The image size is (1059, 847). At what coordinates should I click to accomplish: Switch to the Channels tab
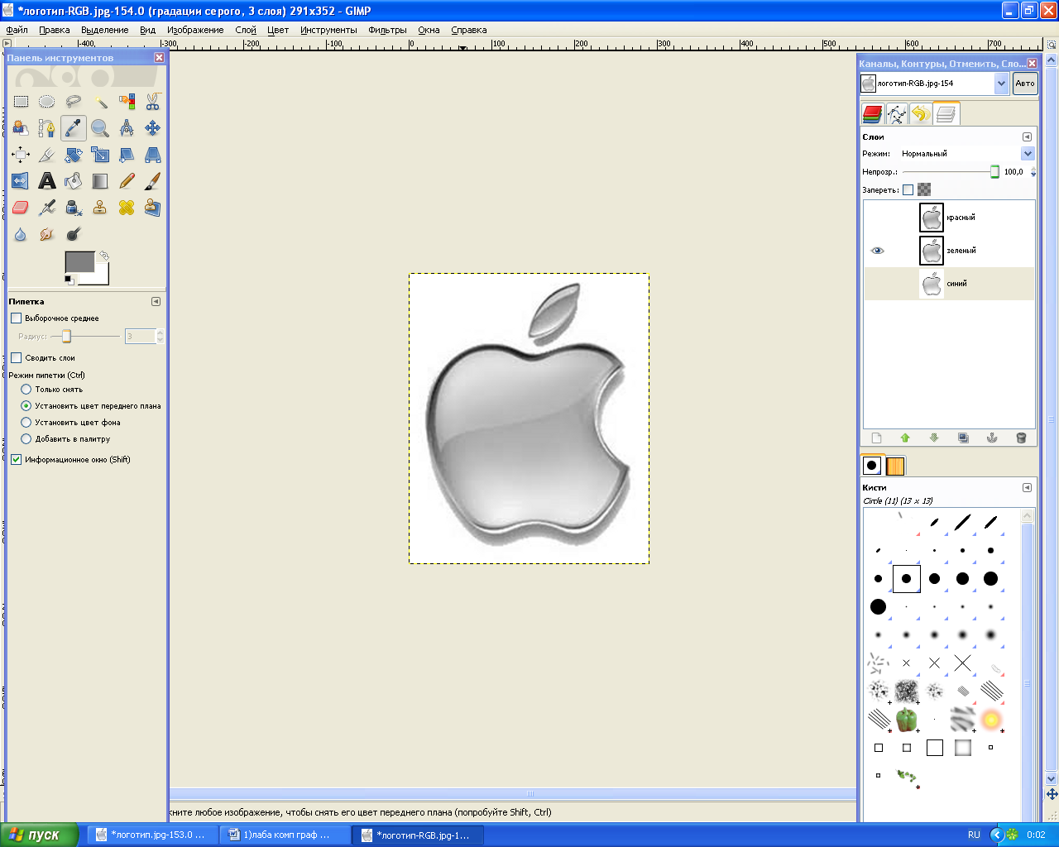click(x=872, y=113)
